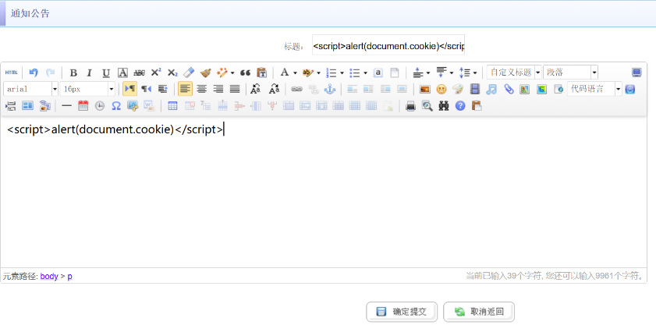Insert a video
This screenshot has height=332, width=656.
pyautogui.click(x=475, y=89)
